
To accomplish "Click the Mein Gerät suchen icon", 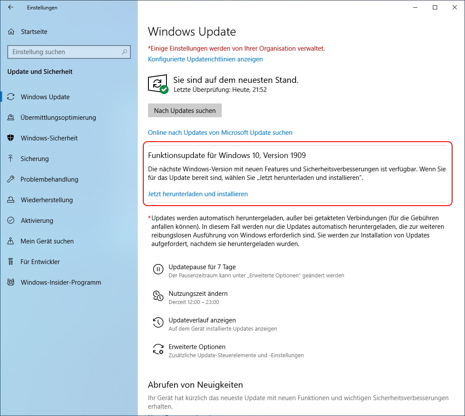I will tap(11, 241).
